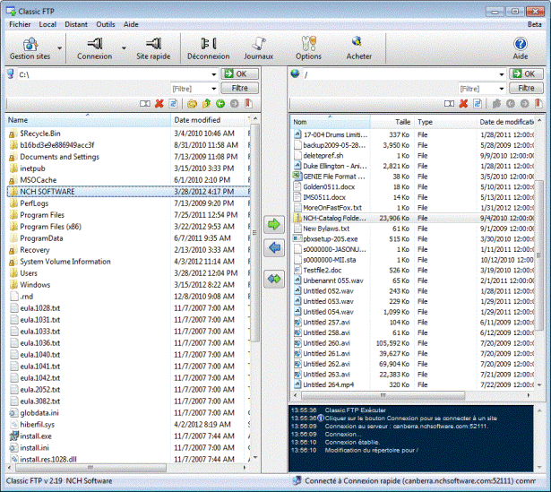Click the Acheter purchase icon
This screenshot has width=551, height=492.
(358, 48)
